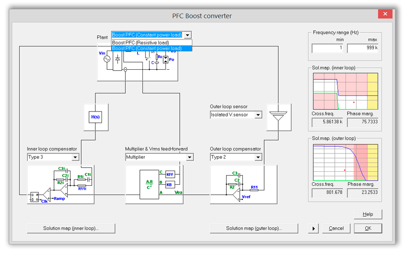
Task: Click the Po load symbol in plant
Action: click(x=165, y=60)
